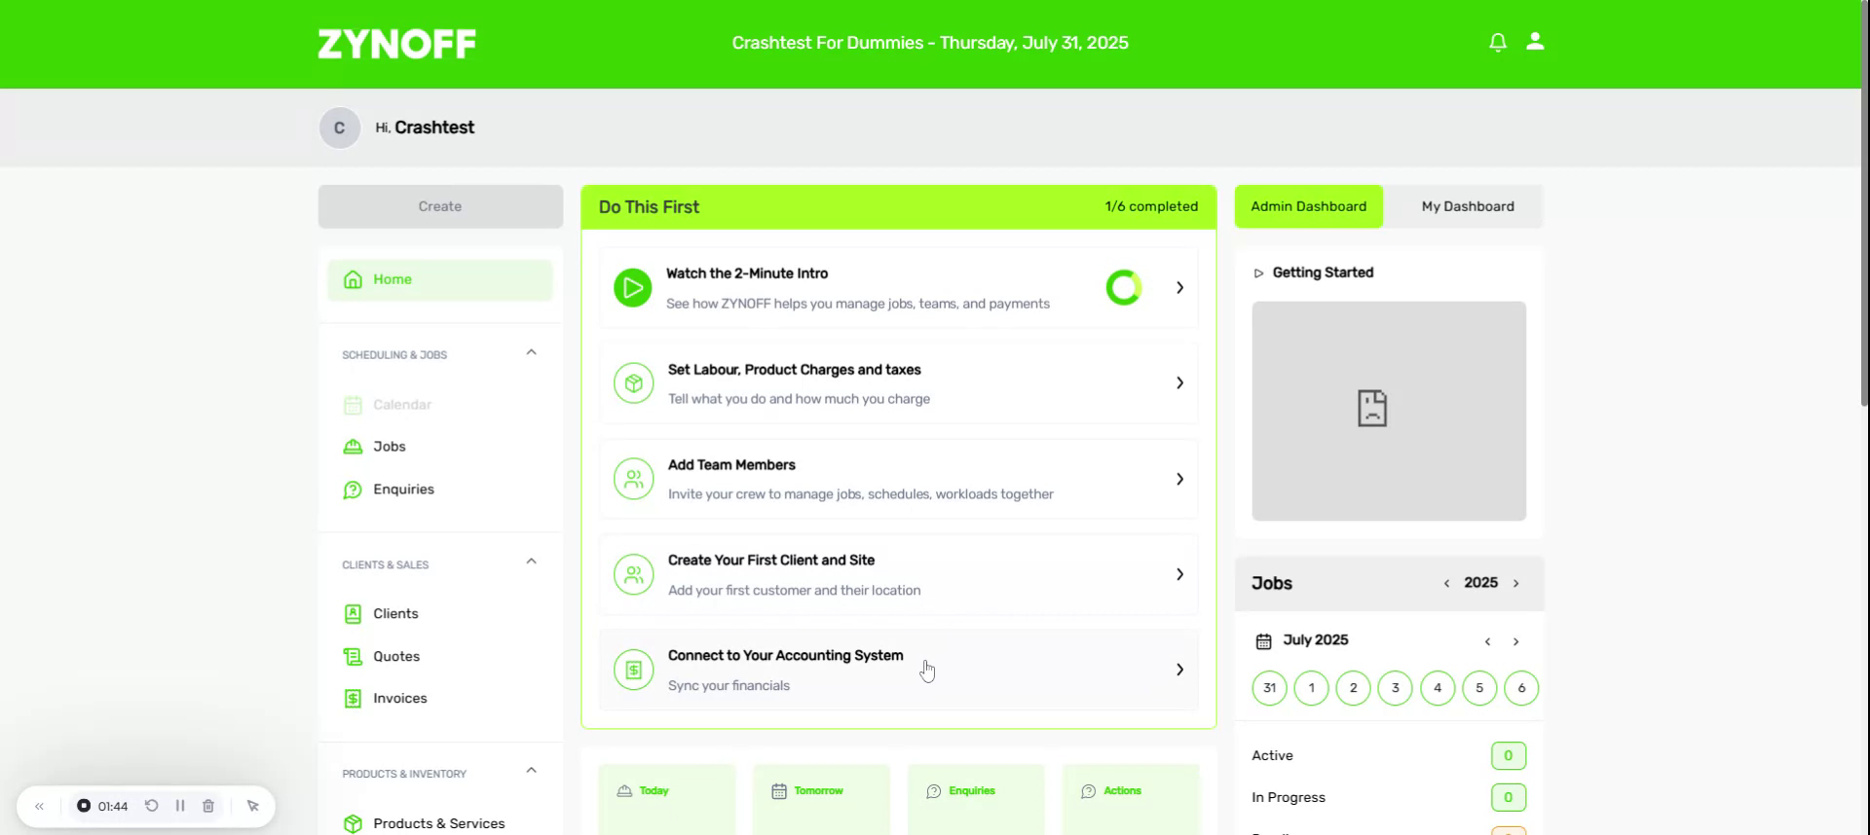The image size is (1870, 835).
Task: Go to previous year in Jobs
Action: [1446, 584]
